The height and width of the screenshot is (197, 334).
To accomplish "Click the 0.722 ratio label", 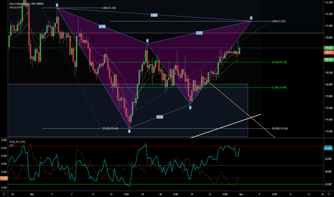I will 160,117.
